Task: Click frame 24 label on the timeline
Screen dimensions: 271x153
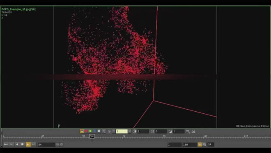Action: 43,136
